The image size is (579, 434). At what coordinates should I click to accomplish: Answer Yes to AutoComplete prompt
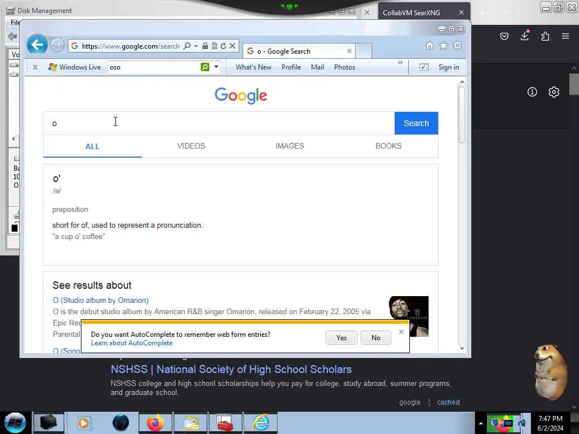pyautogui.click(x=342, y=338)
